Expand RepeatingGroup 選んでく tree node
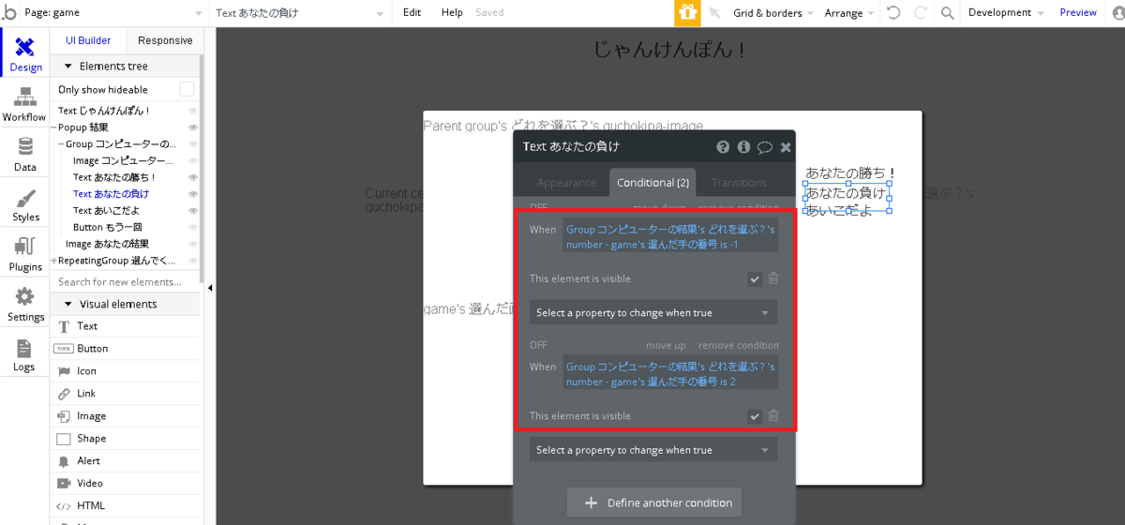 pos(54,261)
